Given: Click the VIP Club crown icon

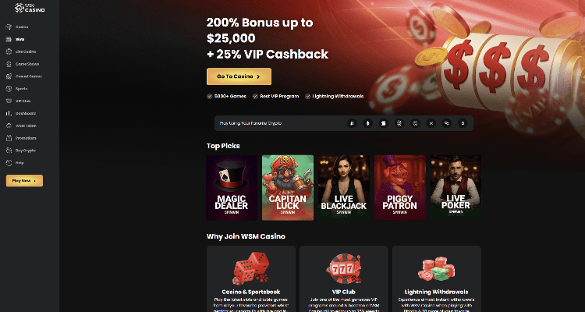Looking at the screenshot, I should coord(9,101).
